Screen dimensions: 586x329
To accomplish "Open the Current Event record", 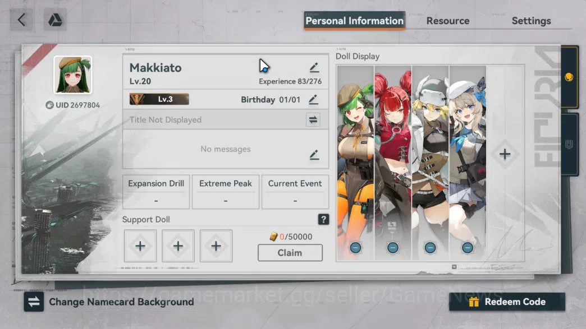I will [295, 192].
